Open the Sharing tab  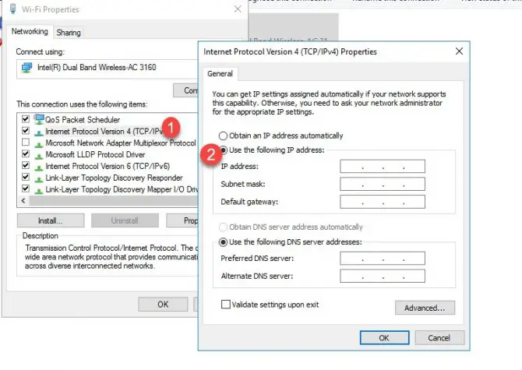(x=69, y=33)
